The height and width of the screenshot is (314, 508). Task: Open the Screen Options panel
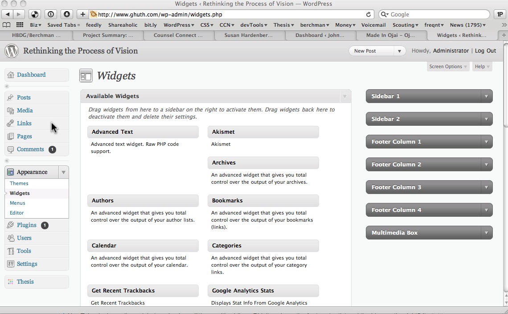pos(448,66)
